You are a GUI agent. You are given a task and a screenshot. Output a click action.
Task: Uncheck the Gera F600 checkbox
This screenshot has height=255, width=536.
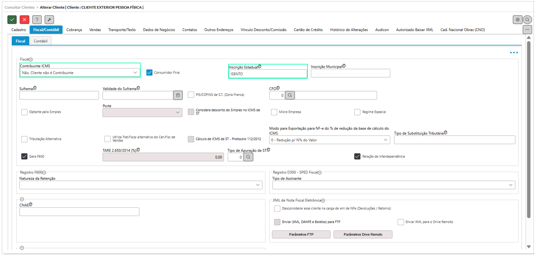click(x=25, y=157)
